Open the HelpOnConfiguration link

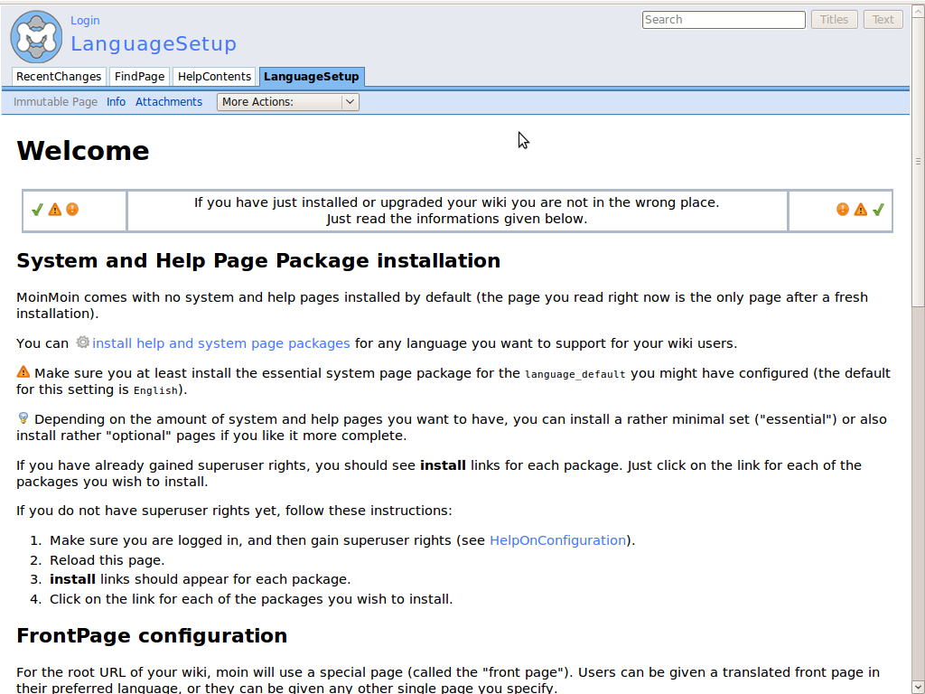click(557, 540)
